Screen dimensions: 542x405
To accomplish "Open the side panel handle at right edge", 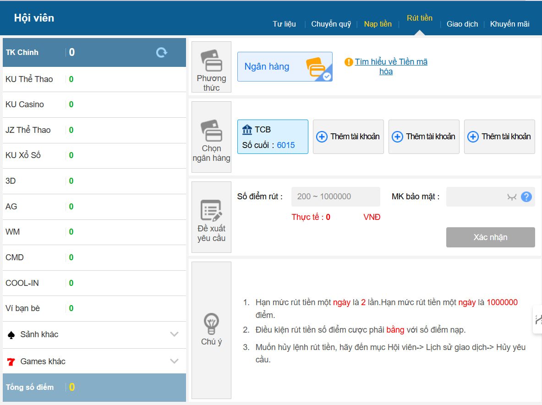I will click(x=538, y=319).
